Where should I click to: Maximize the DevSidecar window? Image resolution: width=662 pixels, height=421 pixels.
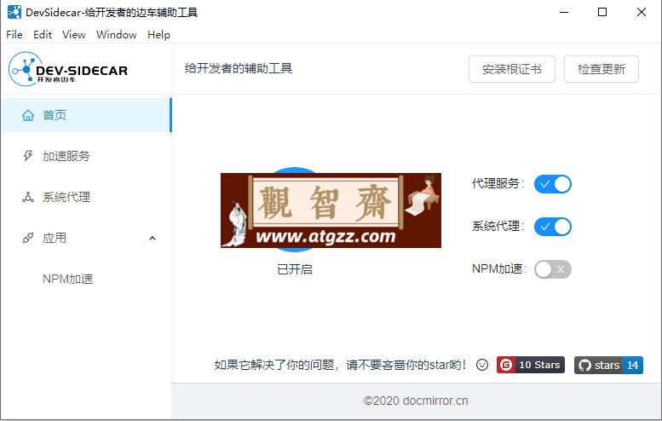602,12
